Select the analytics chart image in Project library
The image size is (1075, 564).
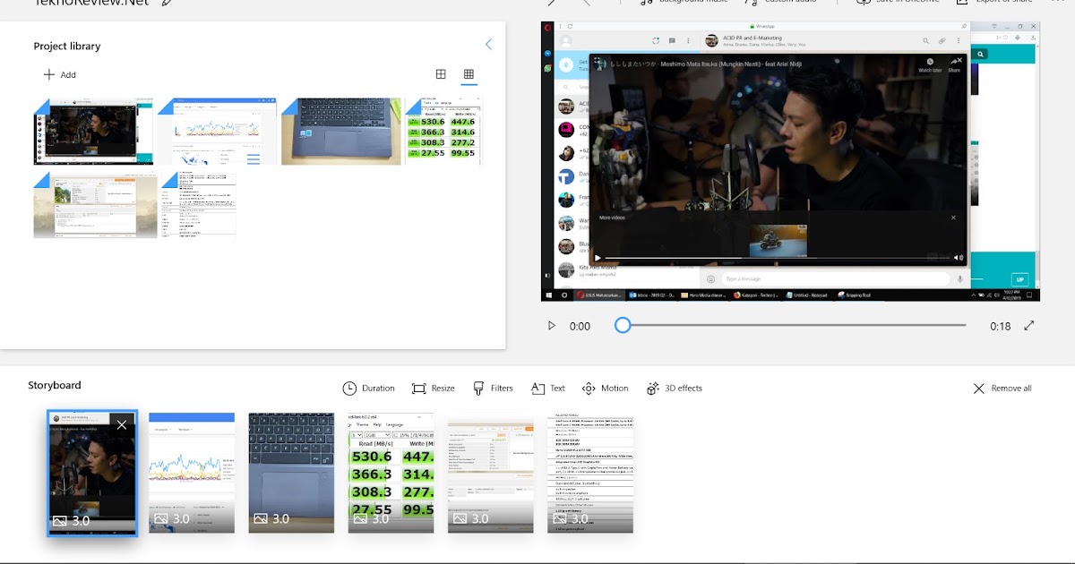(217, 132)
